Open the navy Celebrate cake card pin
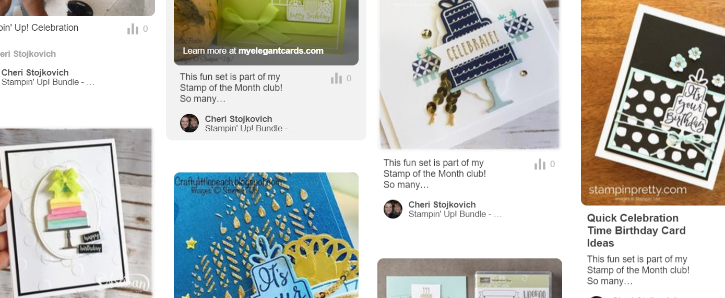Screen dimensions: 725x298 [470, 74]
